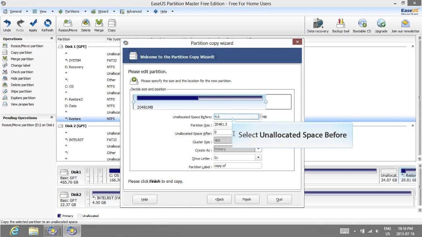Open the Advanced menu
Viewport: 422px width, 237px height.
coord(134,11)
